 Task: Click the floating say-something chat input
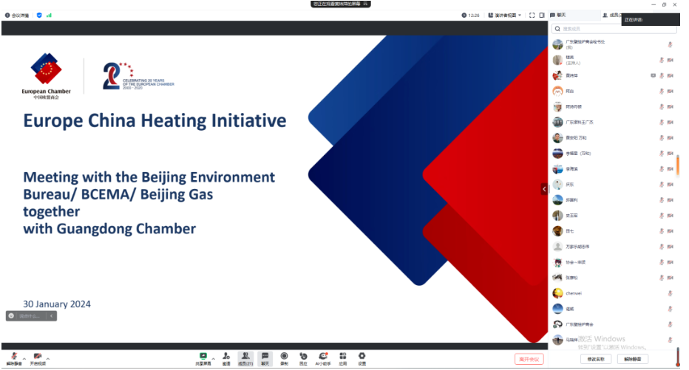pyautogui.click(x=30, y=316)
